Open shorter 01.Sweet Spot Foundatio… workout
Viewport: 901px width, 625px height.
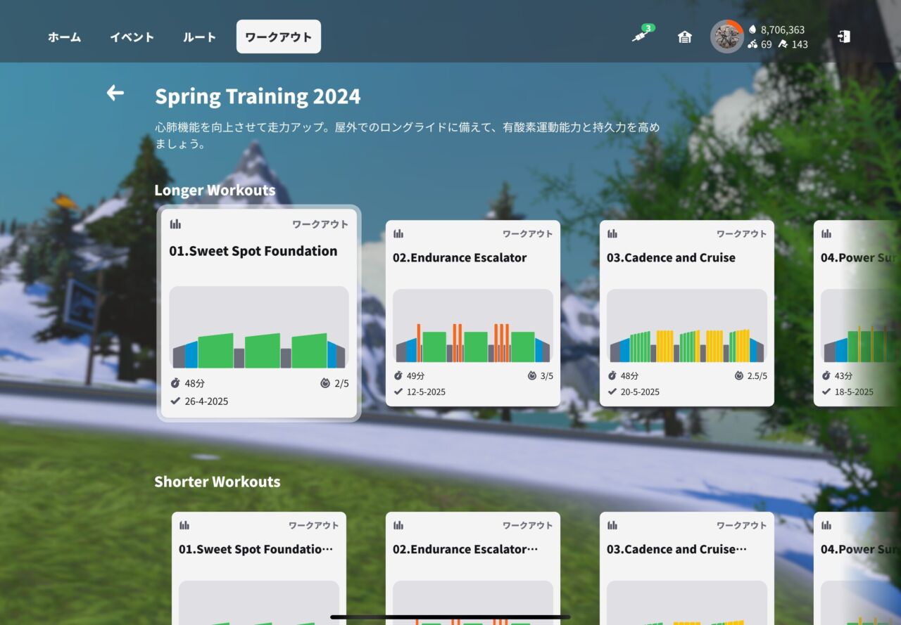click(x=256, y=549)
